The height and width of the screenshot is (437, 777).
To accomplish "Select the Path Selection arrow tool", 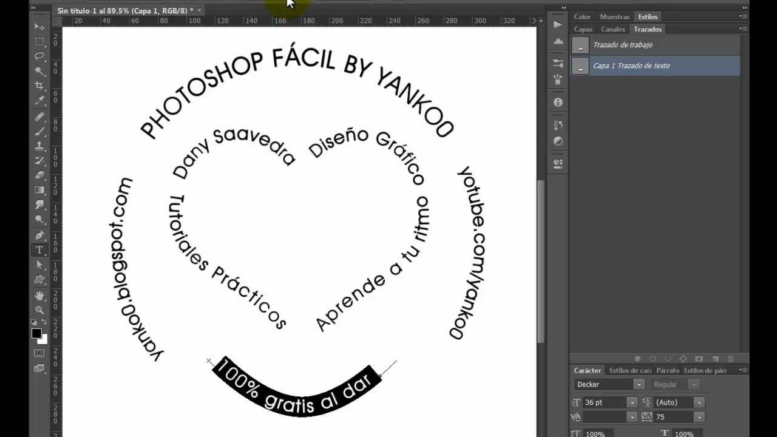I will pos(39,265).
